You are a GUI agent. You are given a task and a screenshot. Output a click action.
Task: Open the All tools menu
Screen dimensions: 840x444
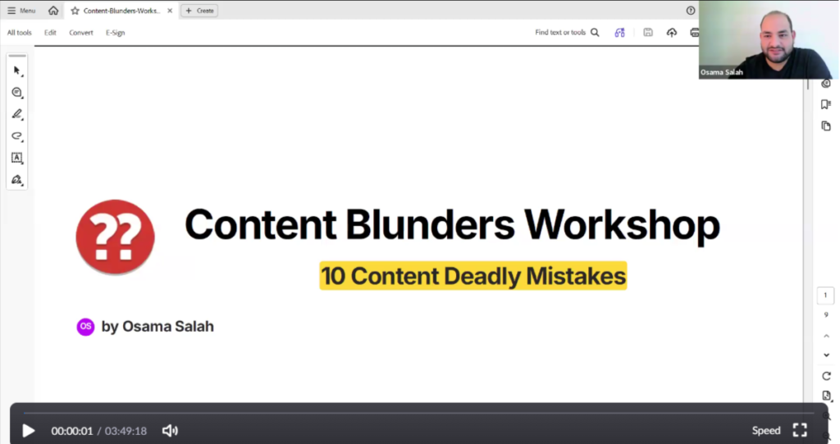[x=20, y=33]
